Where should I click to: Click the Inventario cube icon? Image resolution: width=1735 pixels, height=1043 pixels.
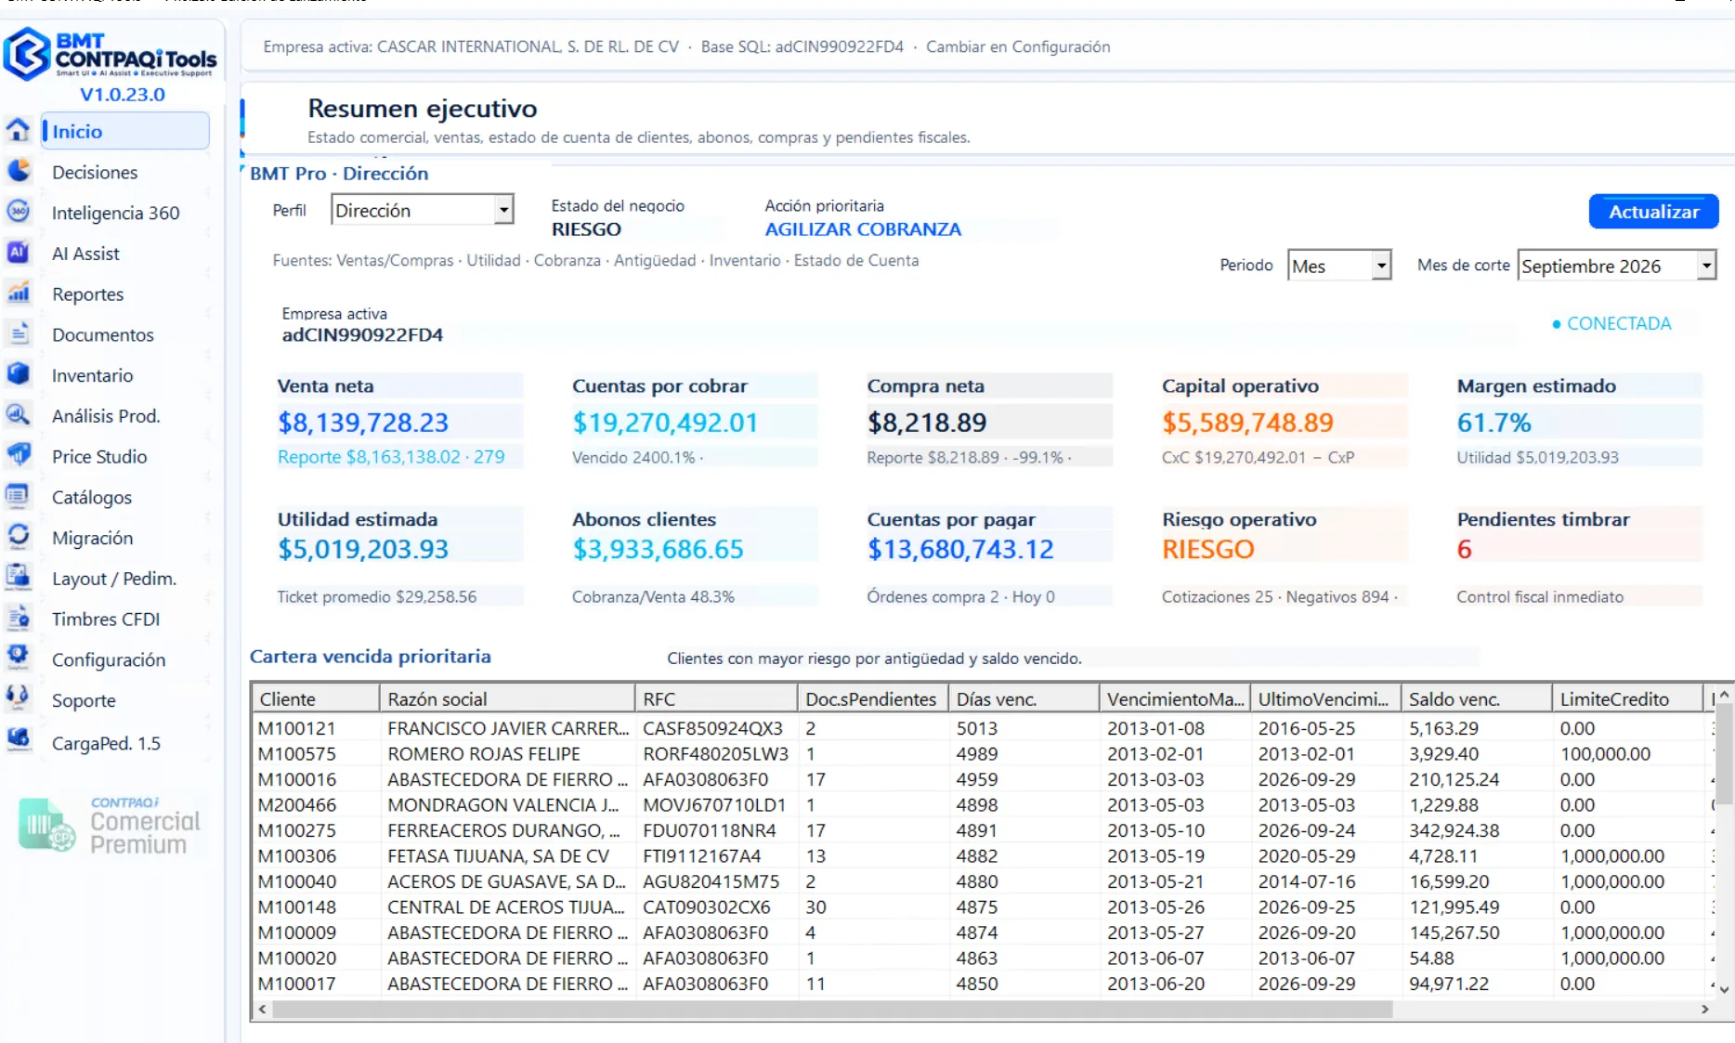point(18,374)
